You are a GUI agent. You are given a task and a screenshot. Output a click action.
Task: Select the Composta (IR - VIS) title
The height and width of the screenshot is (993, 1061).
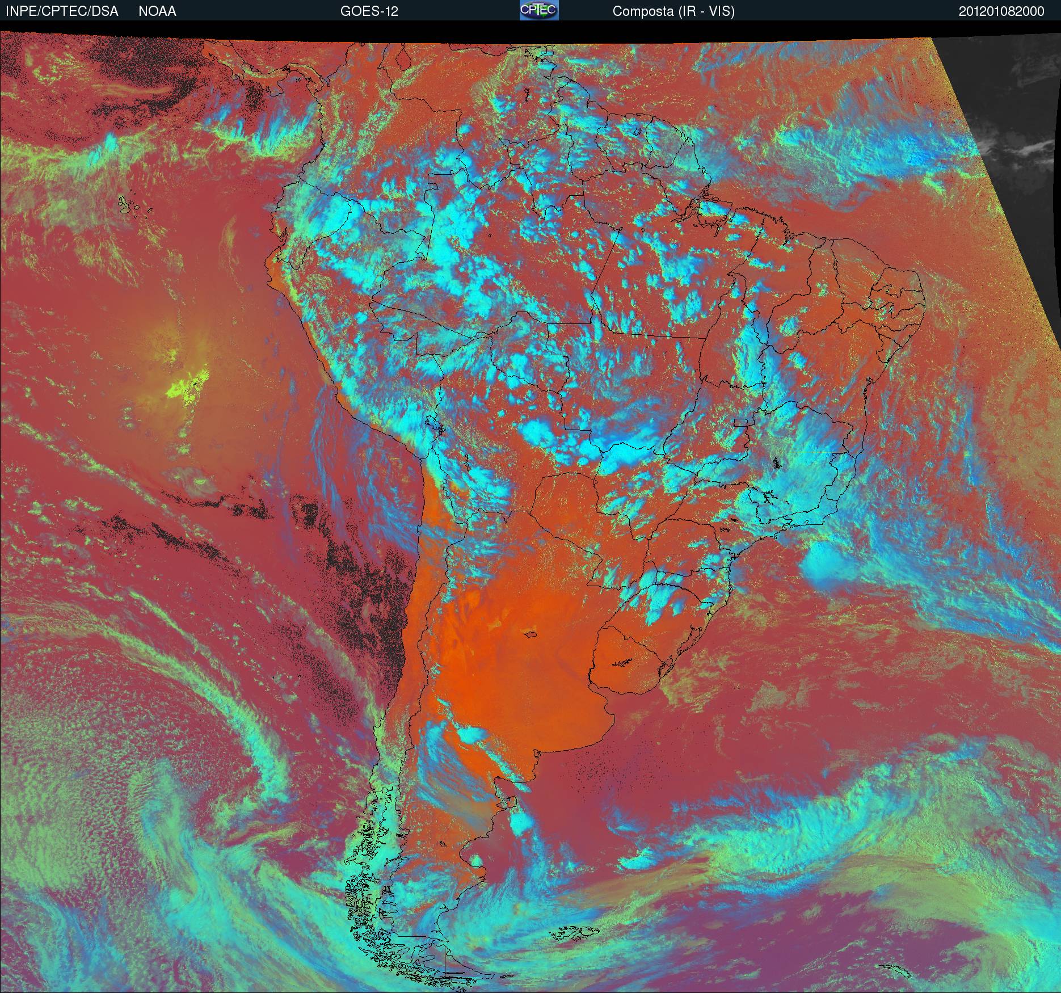click(673, 11)
